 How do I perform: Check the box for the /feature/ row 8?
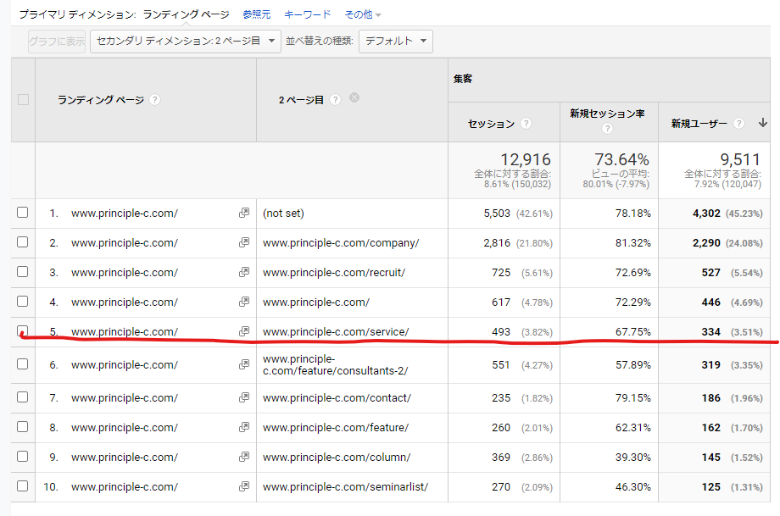tap(22, 426)
